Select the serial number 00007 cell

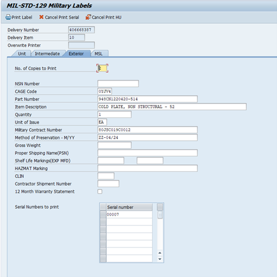[129, 215]
